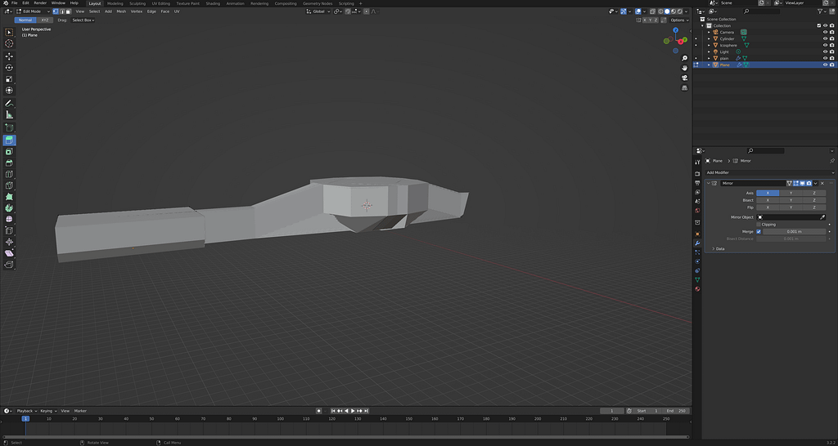This screenshot has width=838, height=446.
Task: Open the Material properties tab icon
Action: (x=697, y=289)
